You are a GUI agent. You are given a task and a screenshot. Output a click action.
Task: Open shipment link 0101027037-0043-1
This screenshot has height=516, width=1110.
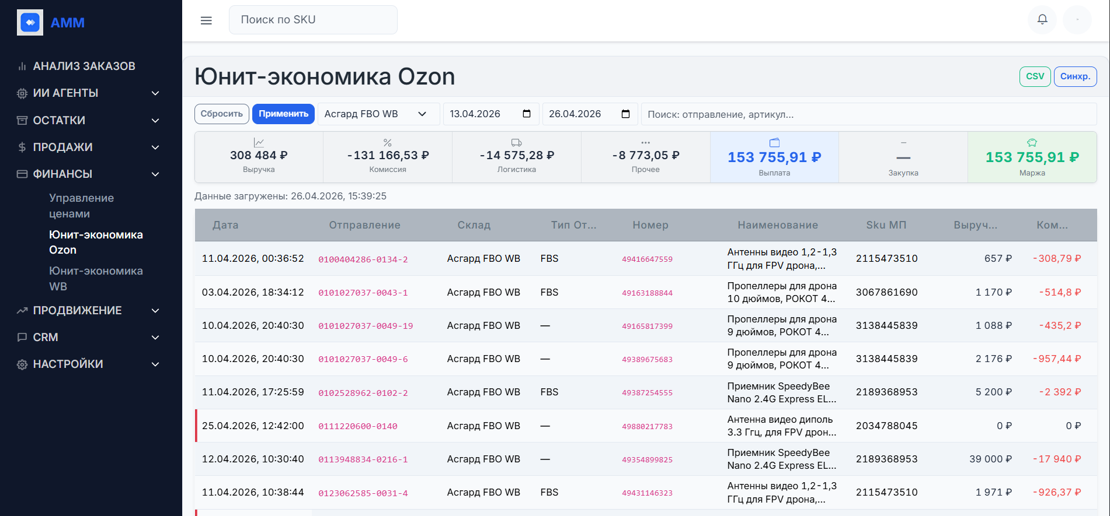(363, 293)
